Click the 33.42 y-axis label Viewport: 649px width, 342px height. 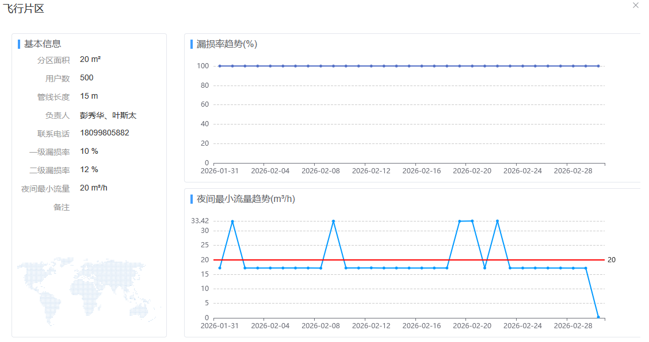tap(200, 221)
